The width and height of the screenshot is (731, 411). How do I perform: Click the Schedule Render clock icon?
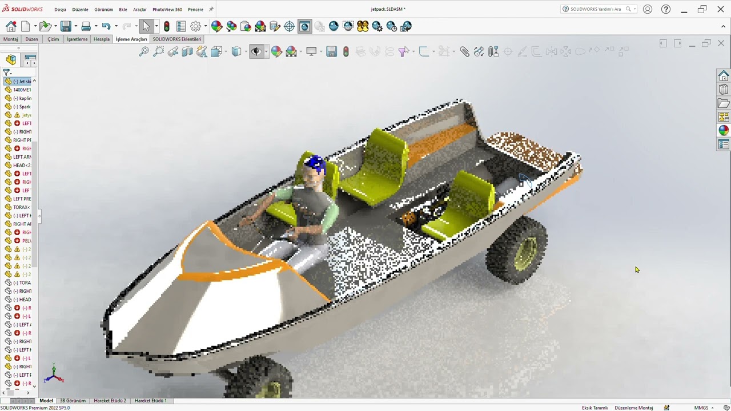point(392,26)
